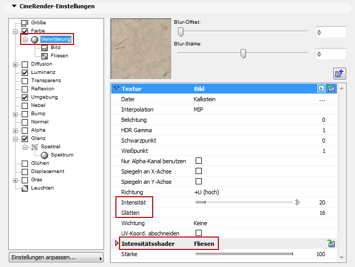The image size is (355, 267).
Task: Click the scrollbar up arrow in Textur panel
Action: pyautogui.click(x=342, y=88)
